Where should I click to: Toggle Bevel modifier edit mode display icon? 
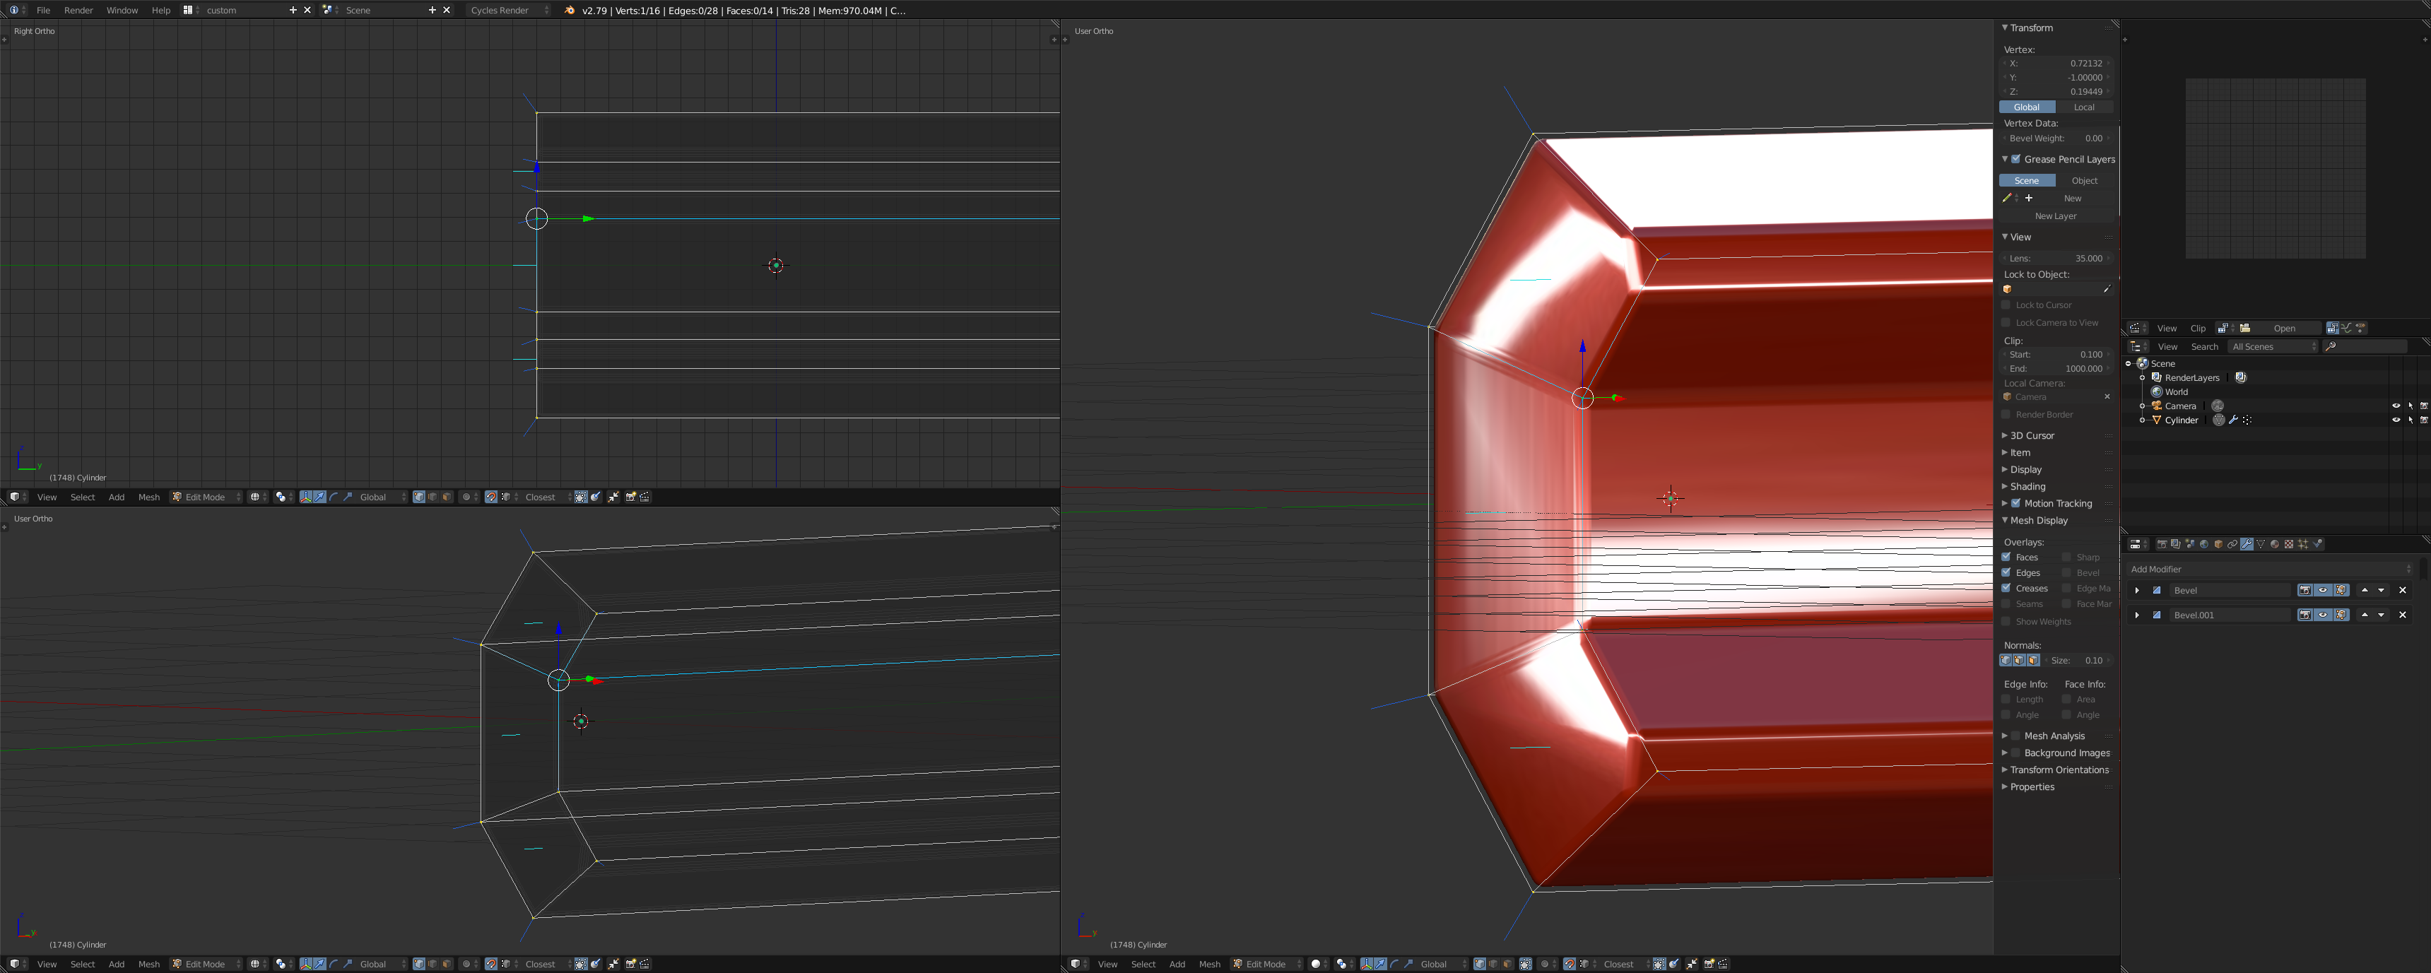coord(2341,591)
